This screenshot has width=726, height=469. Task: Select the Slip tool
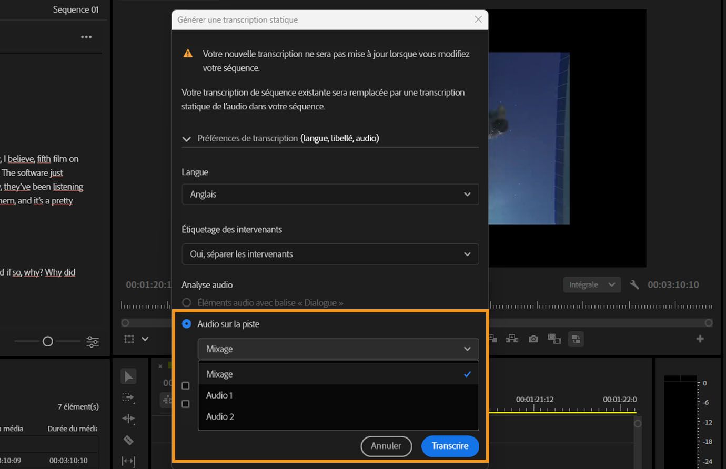click(128, 460)
